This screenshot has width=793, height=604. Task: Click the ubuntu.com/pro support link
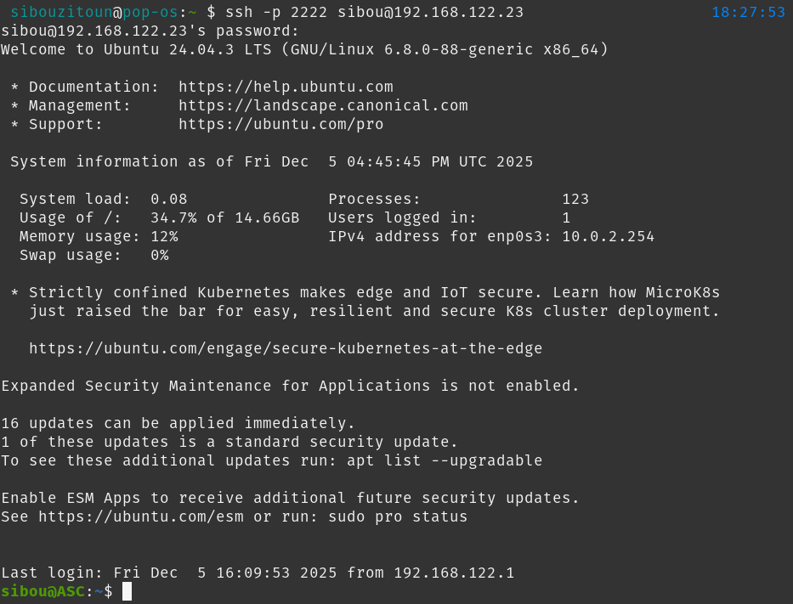point(280,124)
